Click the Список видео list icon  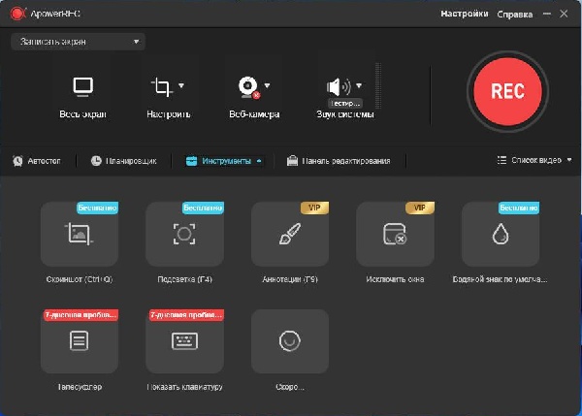[x=501, y=160]
